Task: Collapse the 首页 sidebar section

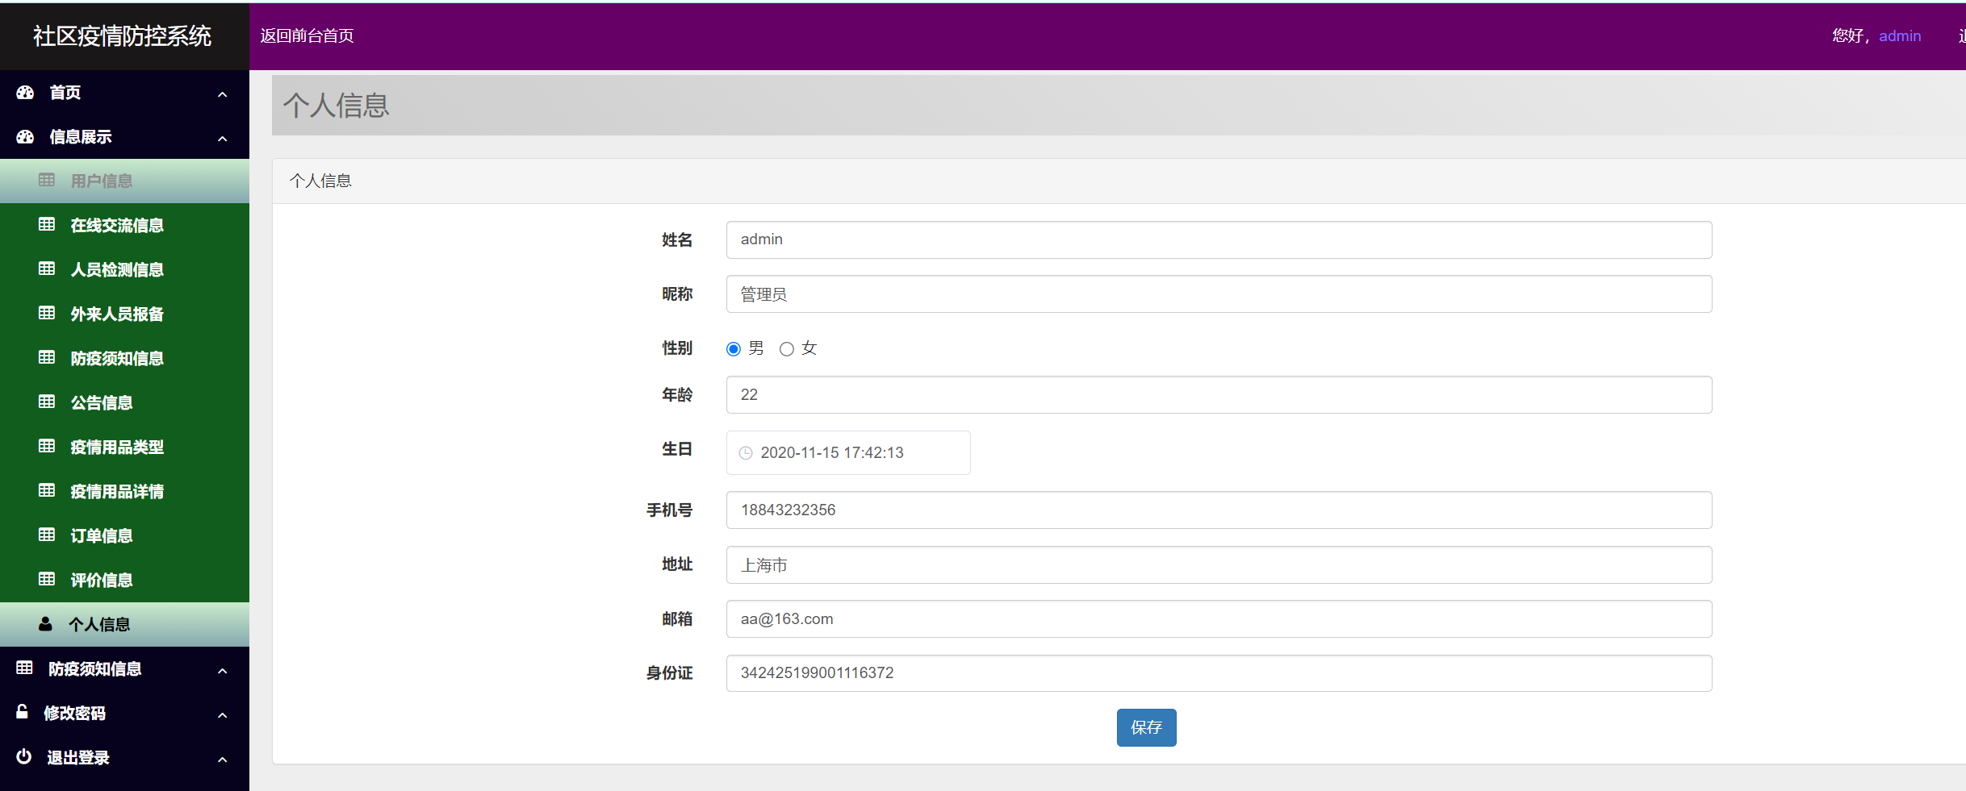Action: click(223, 94)
